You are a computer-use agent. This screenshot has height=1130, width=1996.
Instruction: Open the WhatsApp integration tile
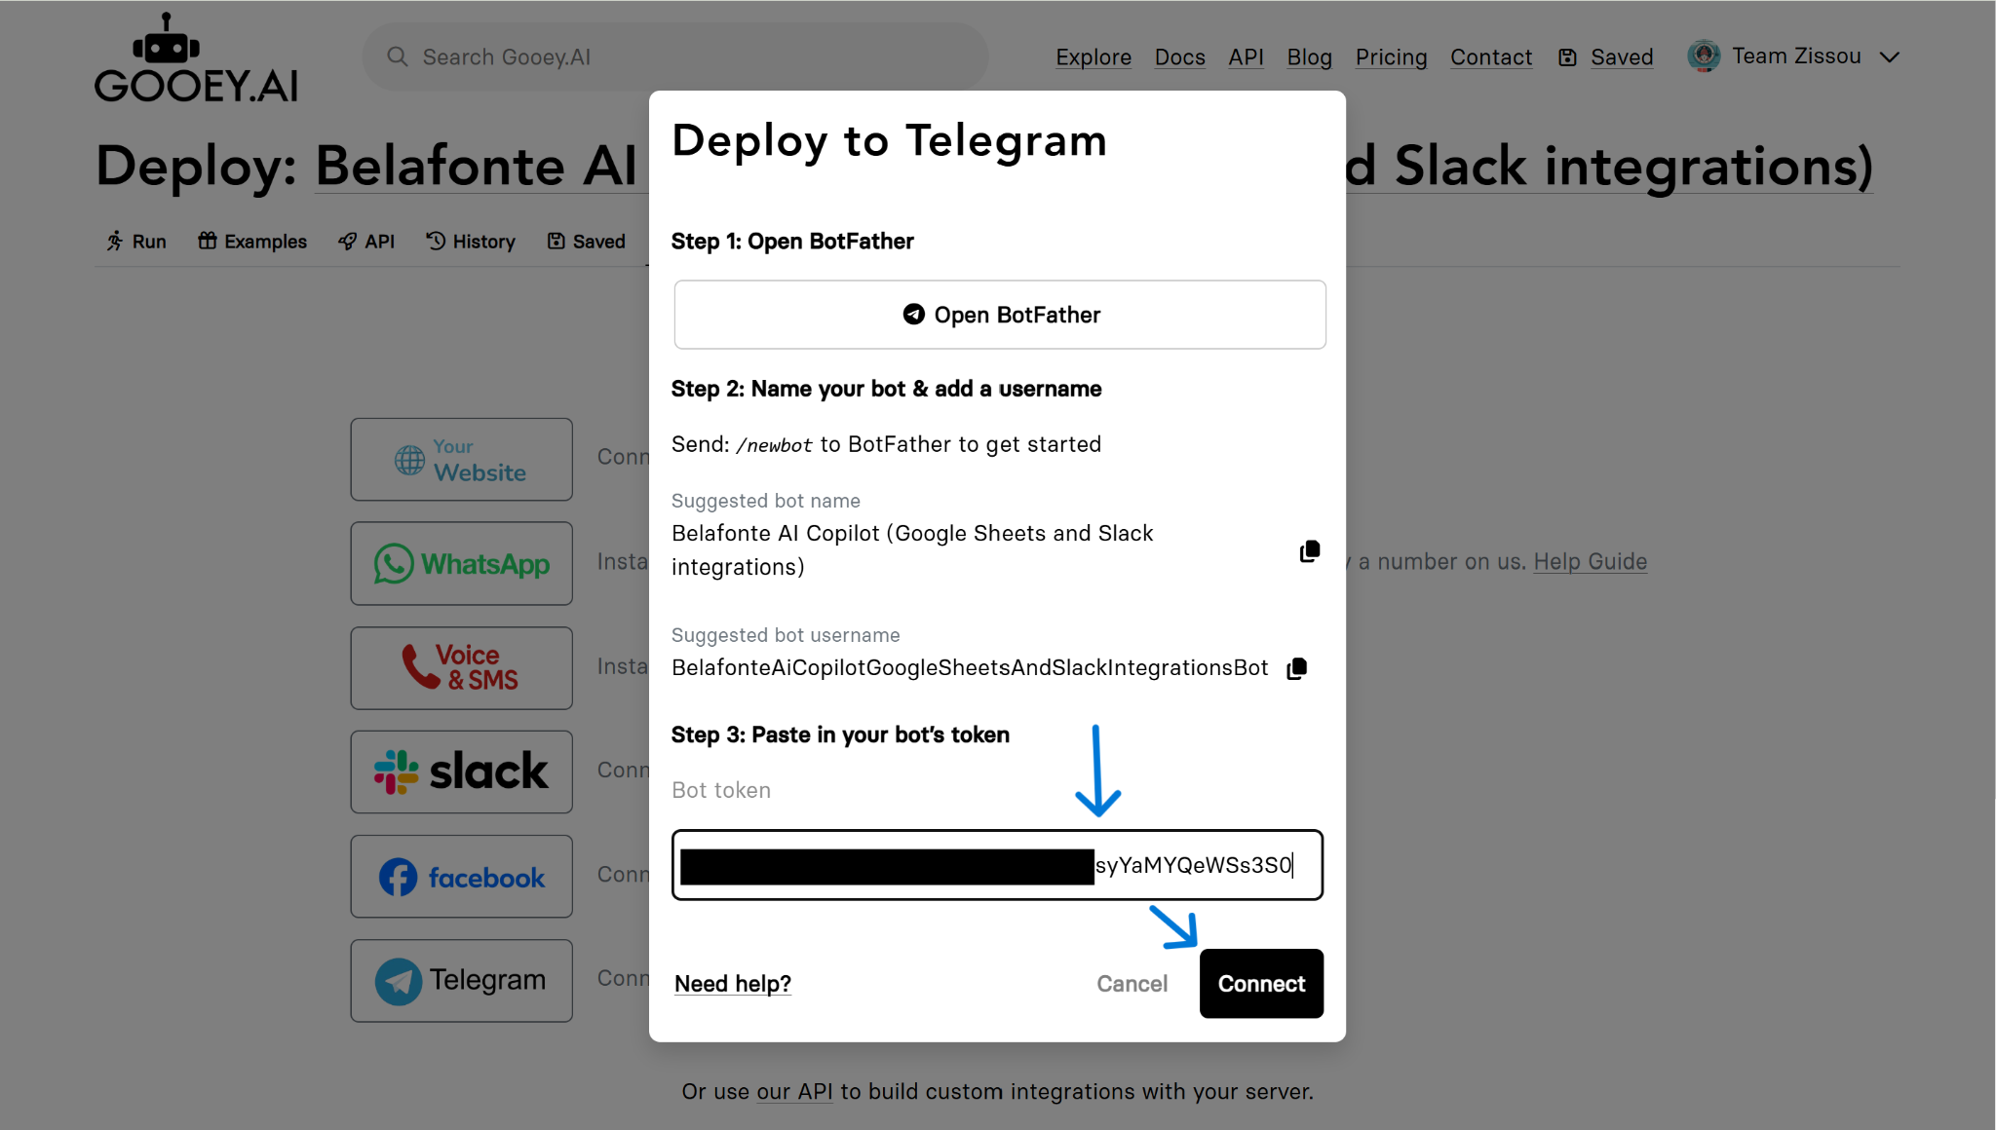pos(461,563)
